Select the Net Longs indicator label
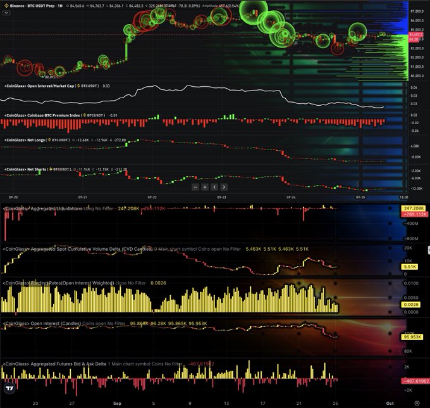Image resolution: width=430 pixels, height=408 pixels. coord(25,140)
